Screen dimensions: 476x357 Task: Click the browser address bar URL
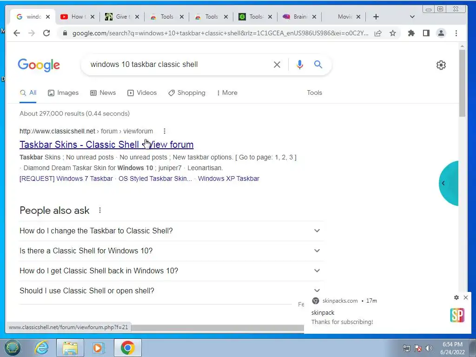(x=220, y=33)
